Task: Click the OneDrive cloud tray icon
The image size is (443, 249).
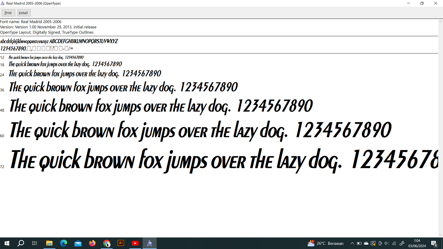Action: point(366,243)
